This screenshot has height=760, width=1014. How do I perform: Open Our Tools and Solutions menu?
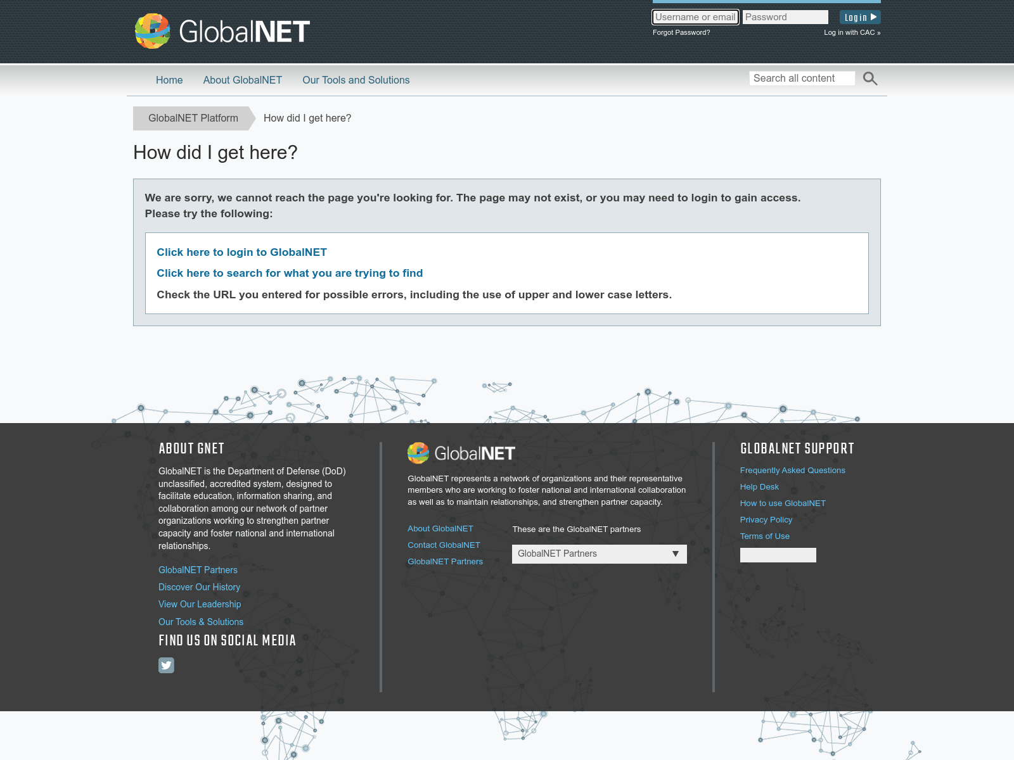356,80
